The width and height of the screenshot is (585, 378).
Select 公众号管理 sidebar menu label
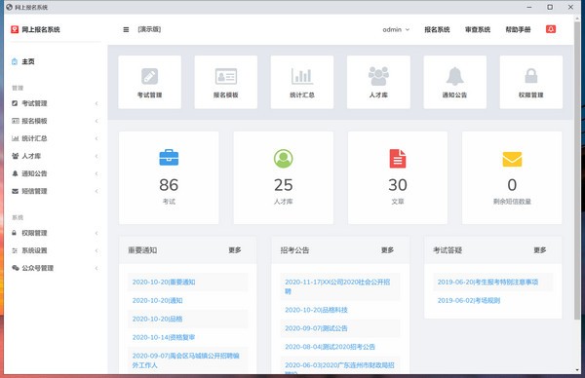pyautogui.click(x=38, y=268)
